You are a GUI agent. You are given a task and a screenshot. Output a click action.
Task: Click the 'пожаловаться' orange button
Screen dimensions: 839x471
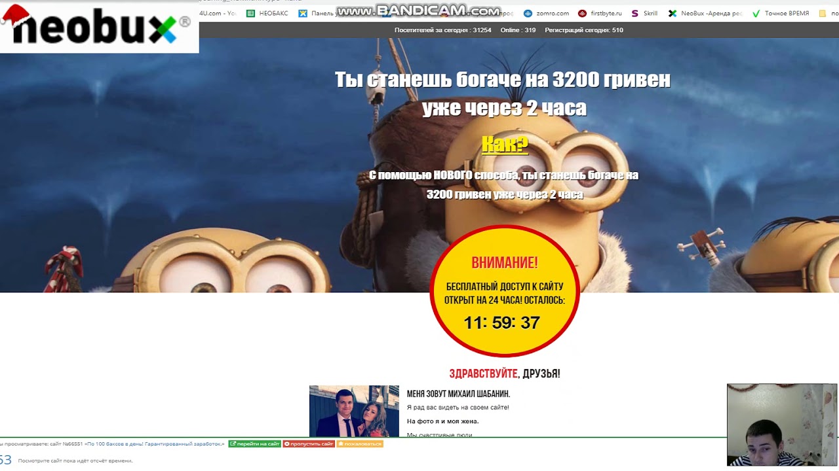[359, 444]
